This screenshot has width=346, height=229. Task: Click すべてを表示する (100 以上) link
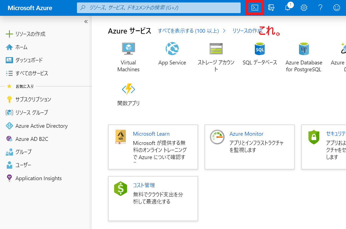tap(189, 31)
